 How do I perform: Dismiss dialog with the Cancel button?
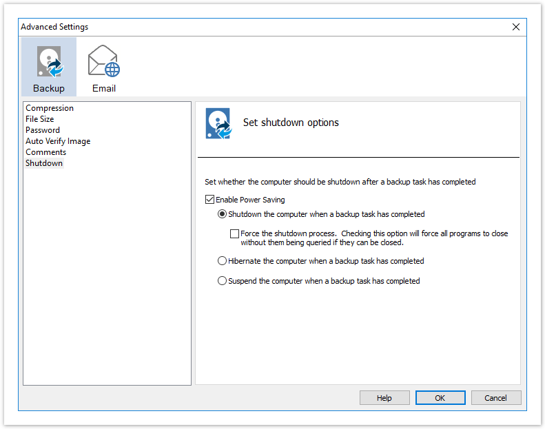click(496, 398)
